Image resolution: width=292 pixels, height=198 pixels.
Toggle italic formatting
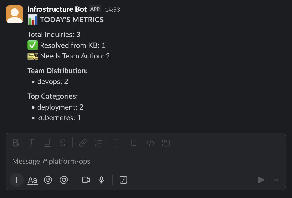coord(31,143)
